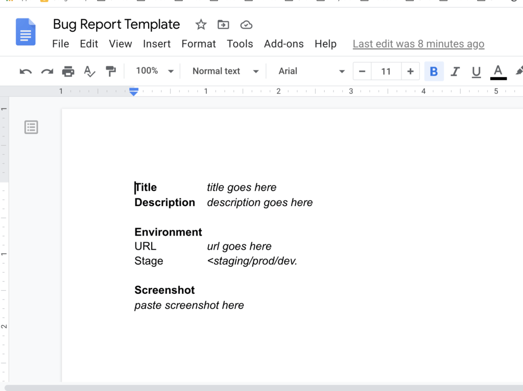Viewport: 523px width, 391px height.
Task: Open the Print dialog icon
Action: (68, 71)
